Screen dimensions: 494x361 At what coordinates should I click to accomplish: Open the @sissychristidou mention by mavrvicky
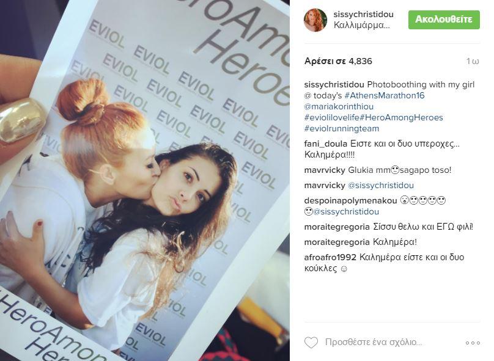tap(380, 185)
